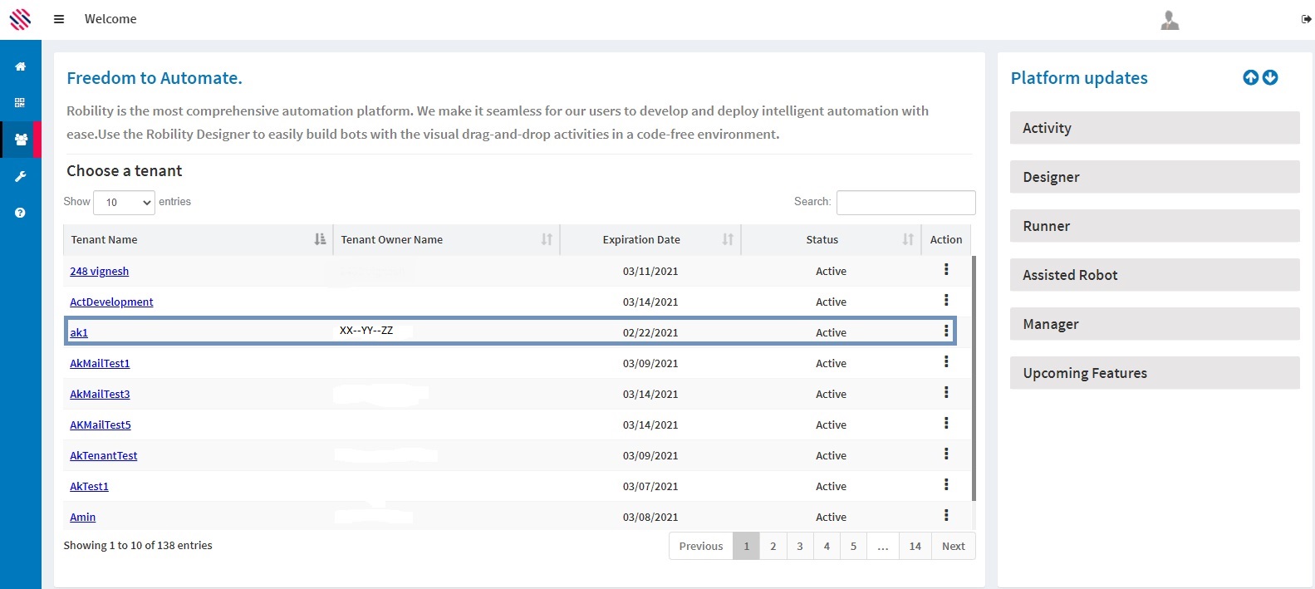Toggle the hamburger menu icon
Screen dimensions: 1315x589
pyautogui.click(x=59, y=19)
